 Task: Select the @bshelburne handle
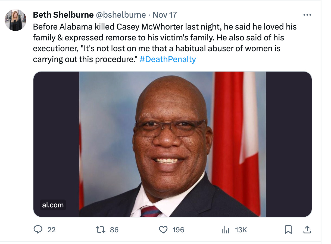(120, 15)
